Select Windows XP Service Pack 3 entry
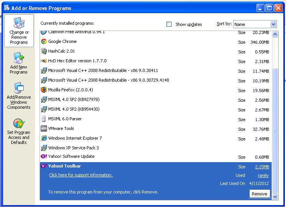This screenshot has width=286, height=207. pos(73,148)
